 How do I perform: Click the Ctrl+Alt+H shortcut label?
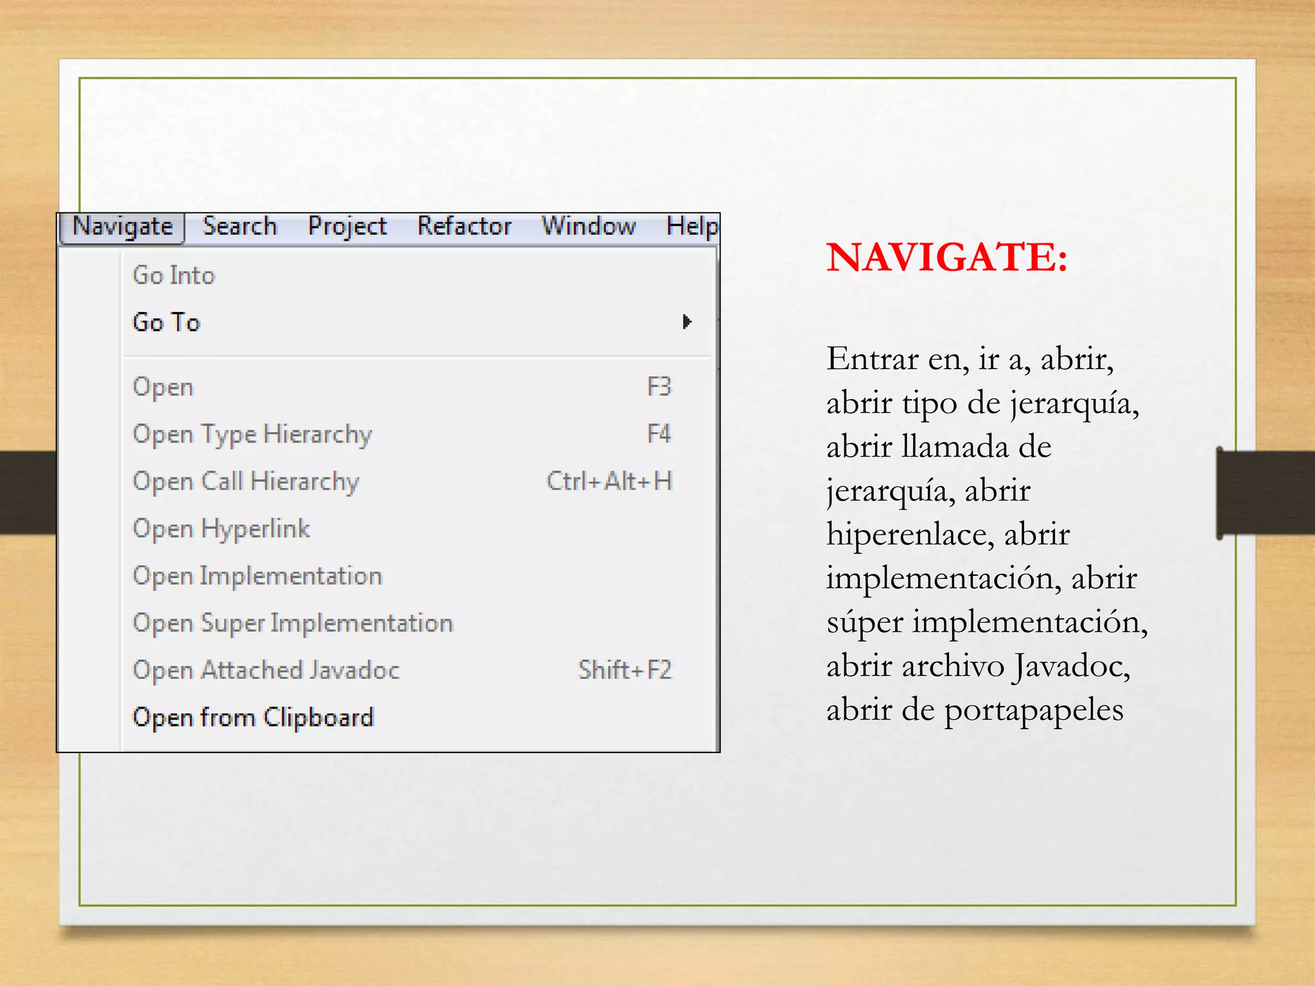click(609, 481)
